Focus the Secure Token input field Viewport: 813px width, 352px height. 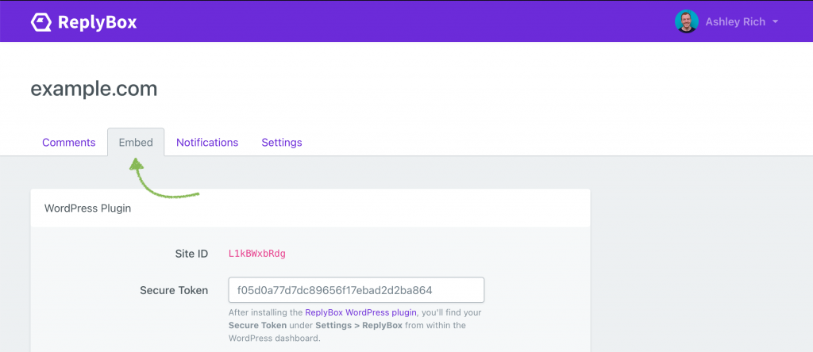point(356,290)
